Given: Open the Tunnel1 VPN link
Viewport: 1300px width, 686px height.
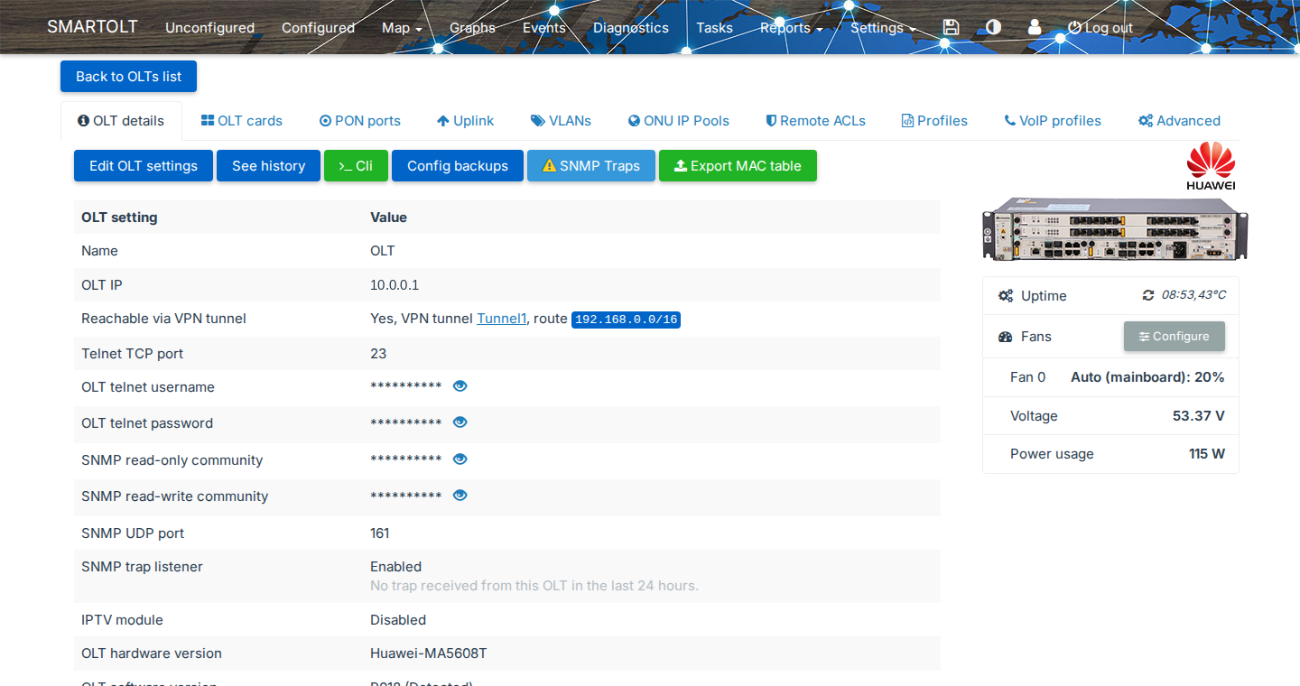Looking at the screenshot, I should point(501,319).
